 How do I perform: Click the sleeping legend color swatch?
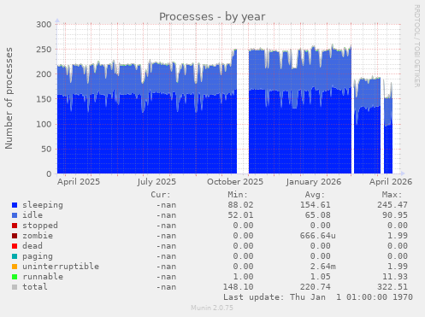click(15, 205)
